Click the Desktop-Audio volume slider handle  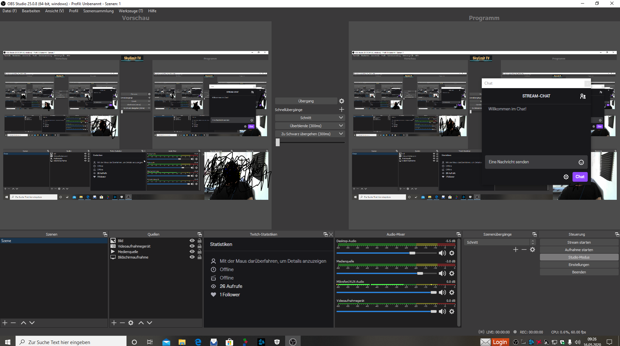click(x=412, y=253)
